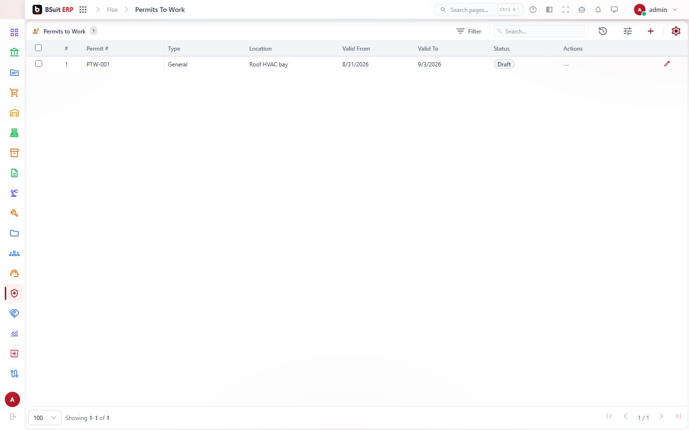
Task: Toggle the select-all header checkbox
Action: pyautogui.click(x=38, y=48)
